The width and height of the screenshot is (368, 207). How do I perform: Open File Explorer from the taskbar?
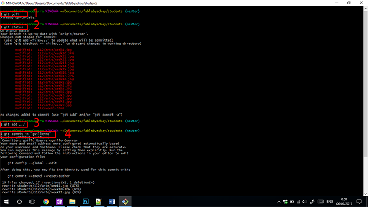click(x=73, y=202)
